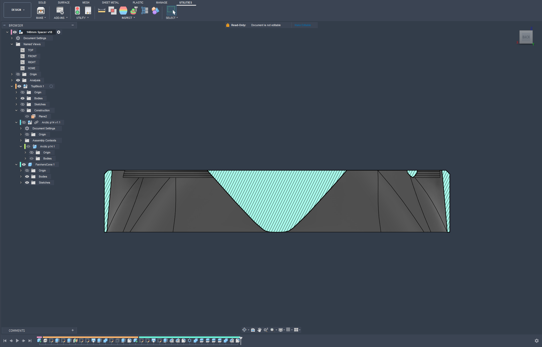
Task: Switch to the SHEET METAL tab
Action: [x=110, y=3]
